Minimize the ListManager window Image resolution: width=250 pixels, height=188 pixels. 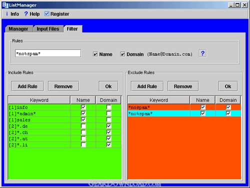(231, 5)
